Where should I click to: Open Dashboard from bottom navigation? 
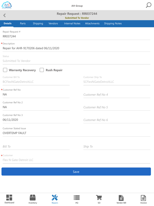(9, 199)
